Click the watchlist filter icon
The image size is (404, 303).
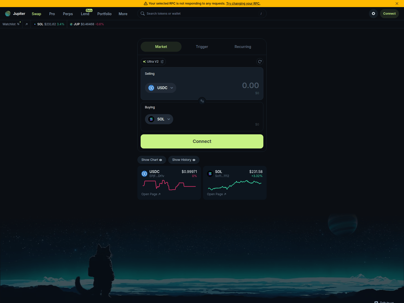click(x=18, y=24)
